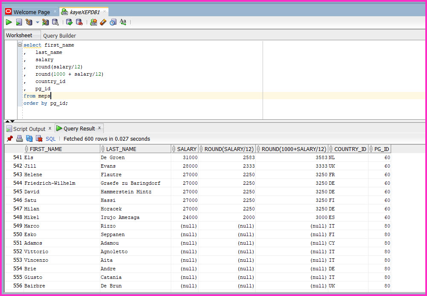This screenshot has height=296, width=427.
Task: Click the Explain Plan icon
Action: (29, 22)
